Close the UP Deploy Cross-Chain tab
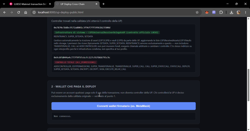 pyautogui.click(x=96, y=4)
